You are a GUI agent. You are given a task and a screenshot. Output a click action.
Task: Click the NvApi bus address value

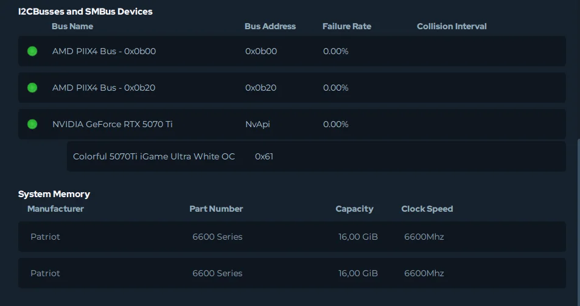257,124
